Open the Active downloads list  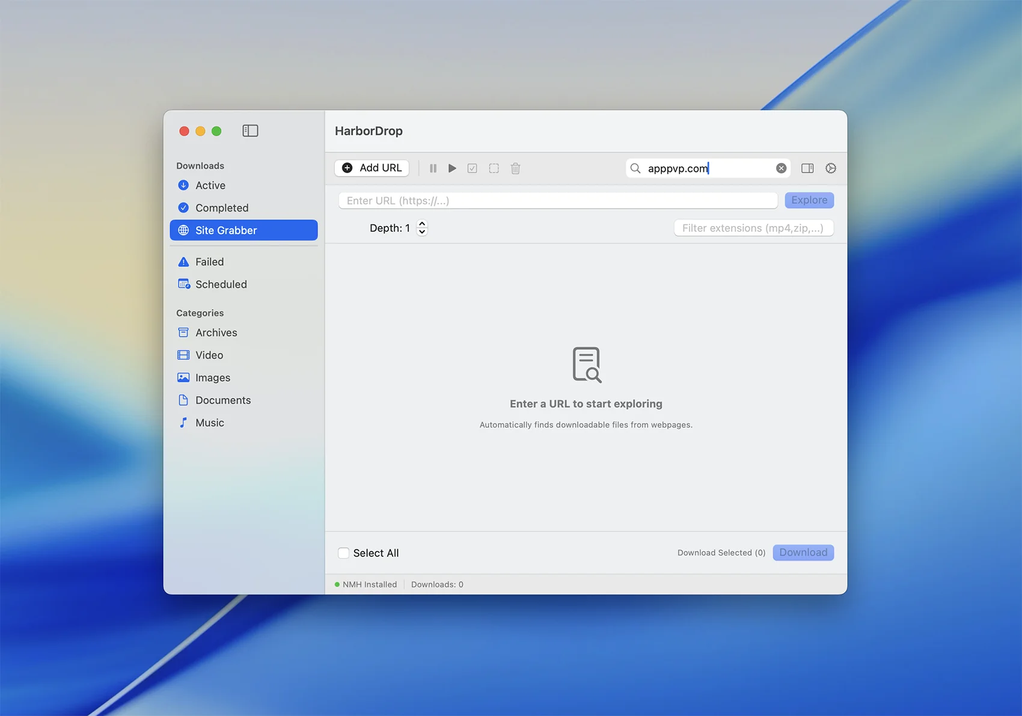210,186
